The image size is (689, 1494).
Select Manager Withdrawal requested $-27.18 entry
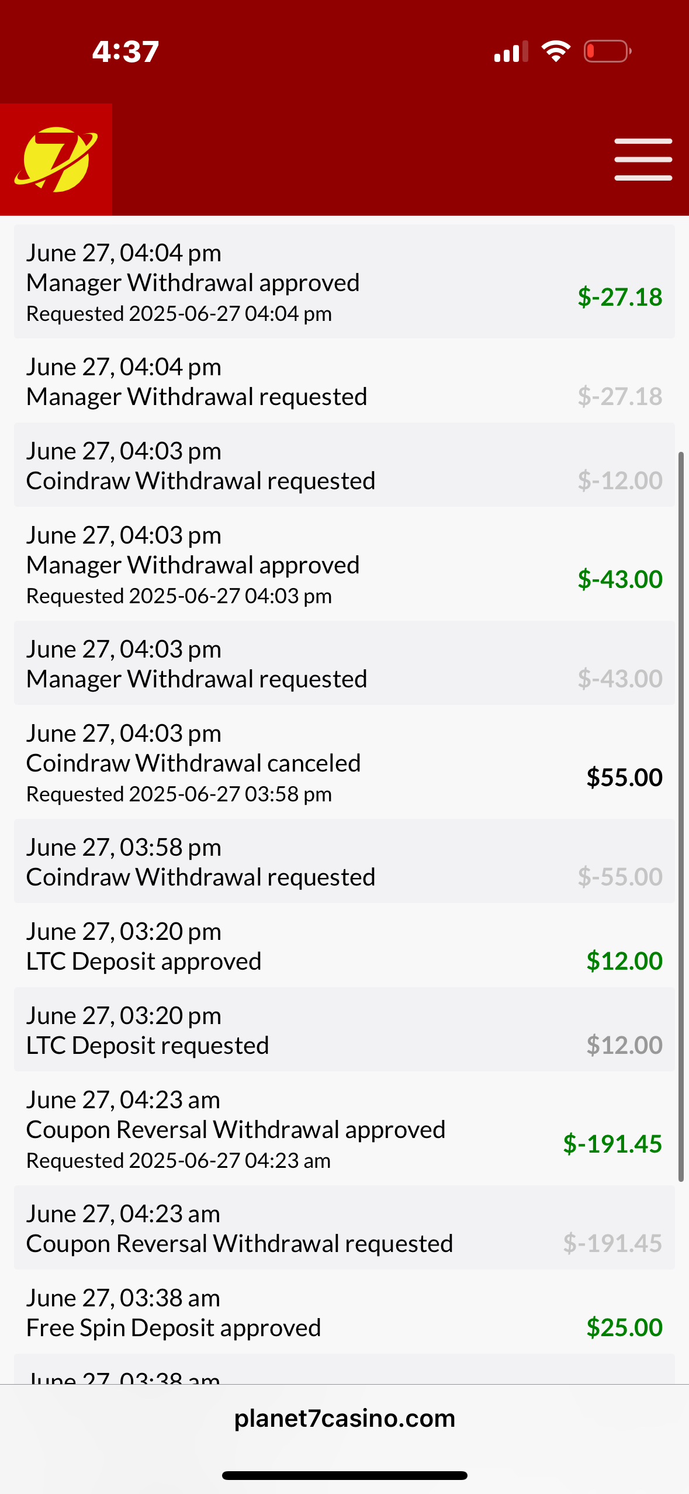click(x=344, y=381)
